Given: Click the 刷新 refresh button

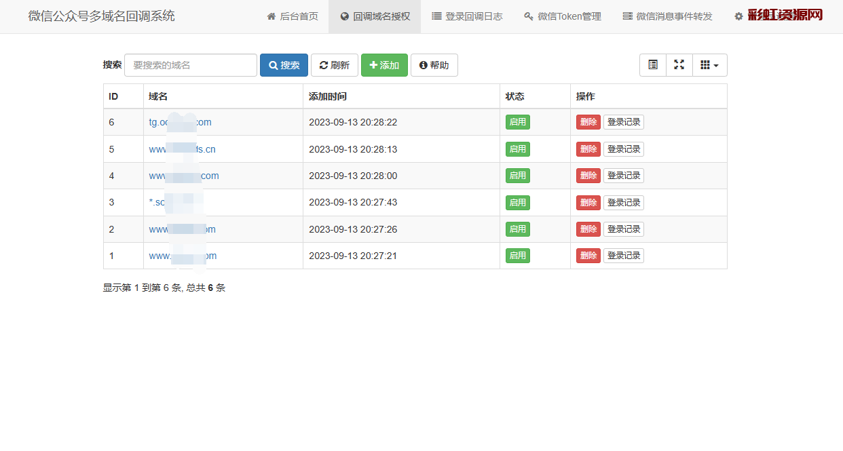Looking at the screenshot, I should pos(334,65).
